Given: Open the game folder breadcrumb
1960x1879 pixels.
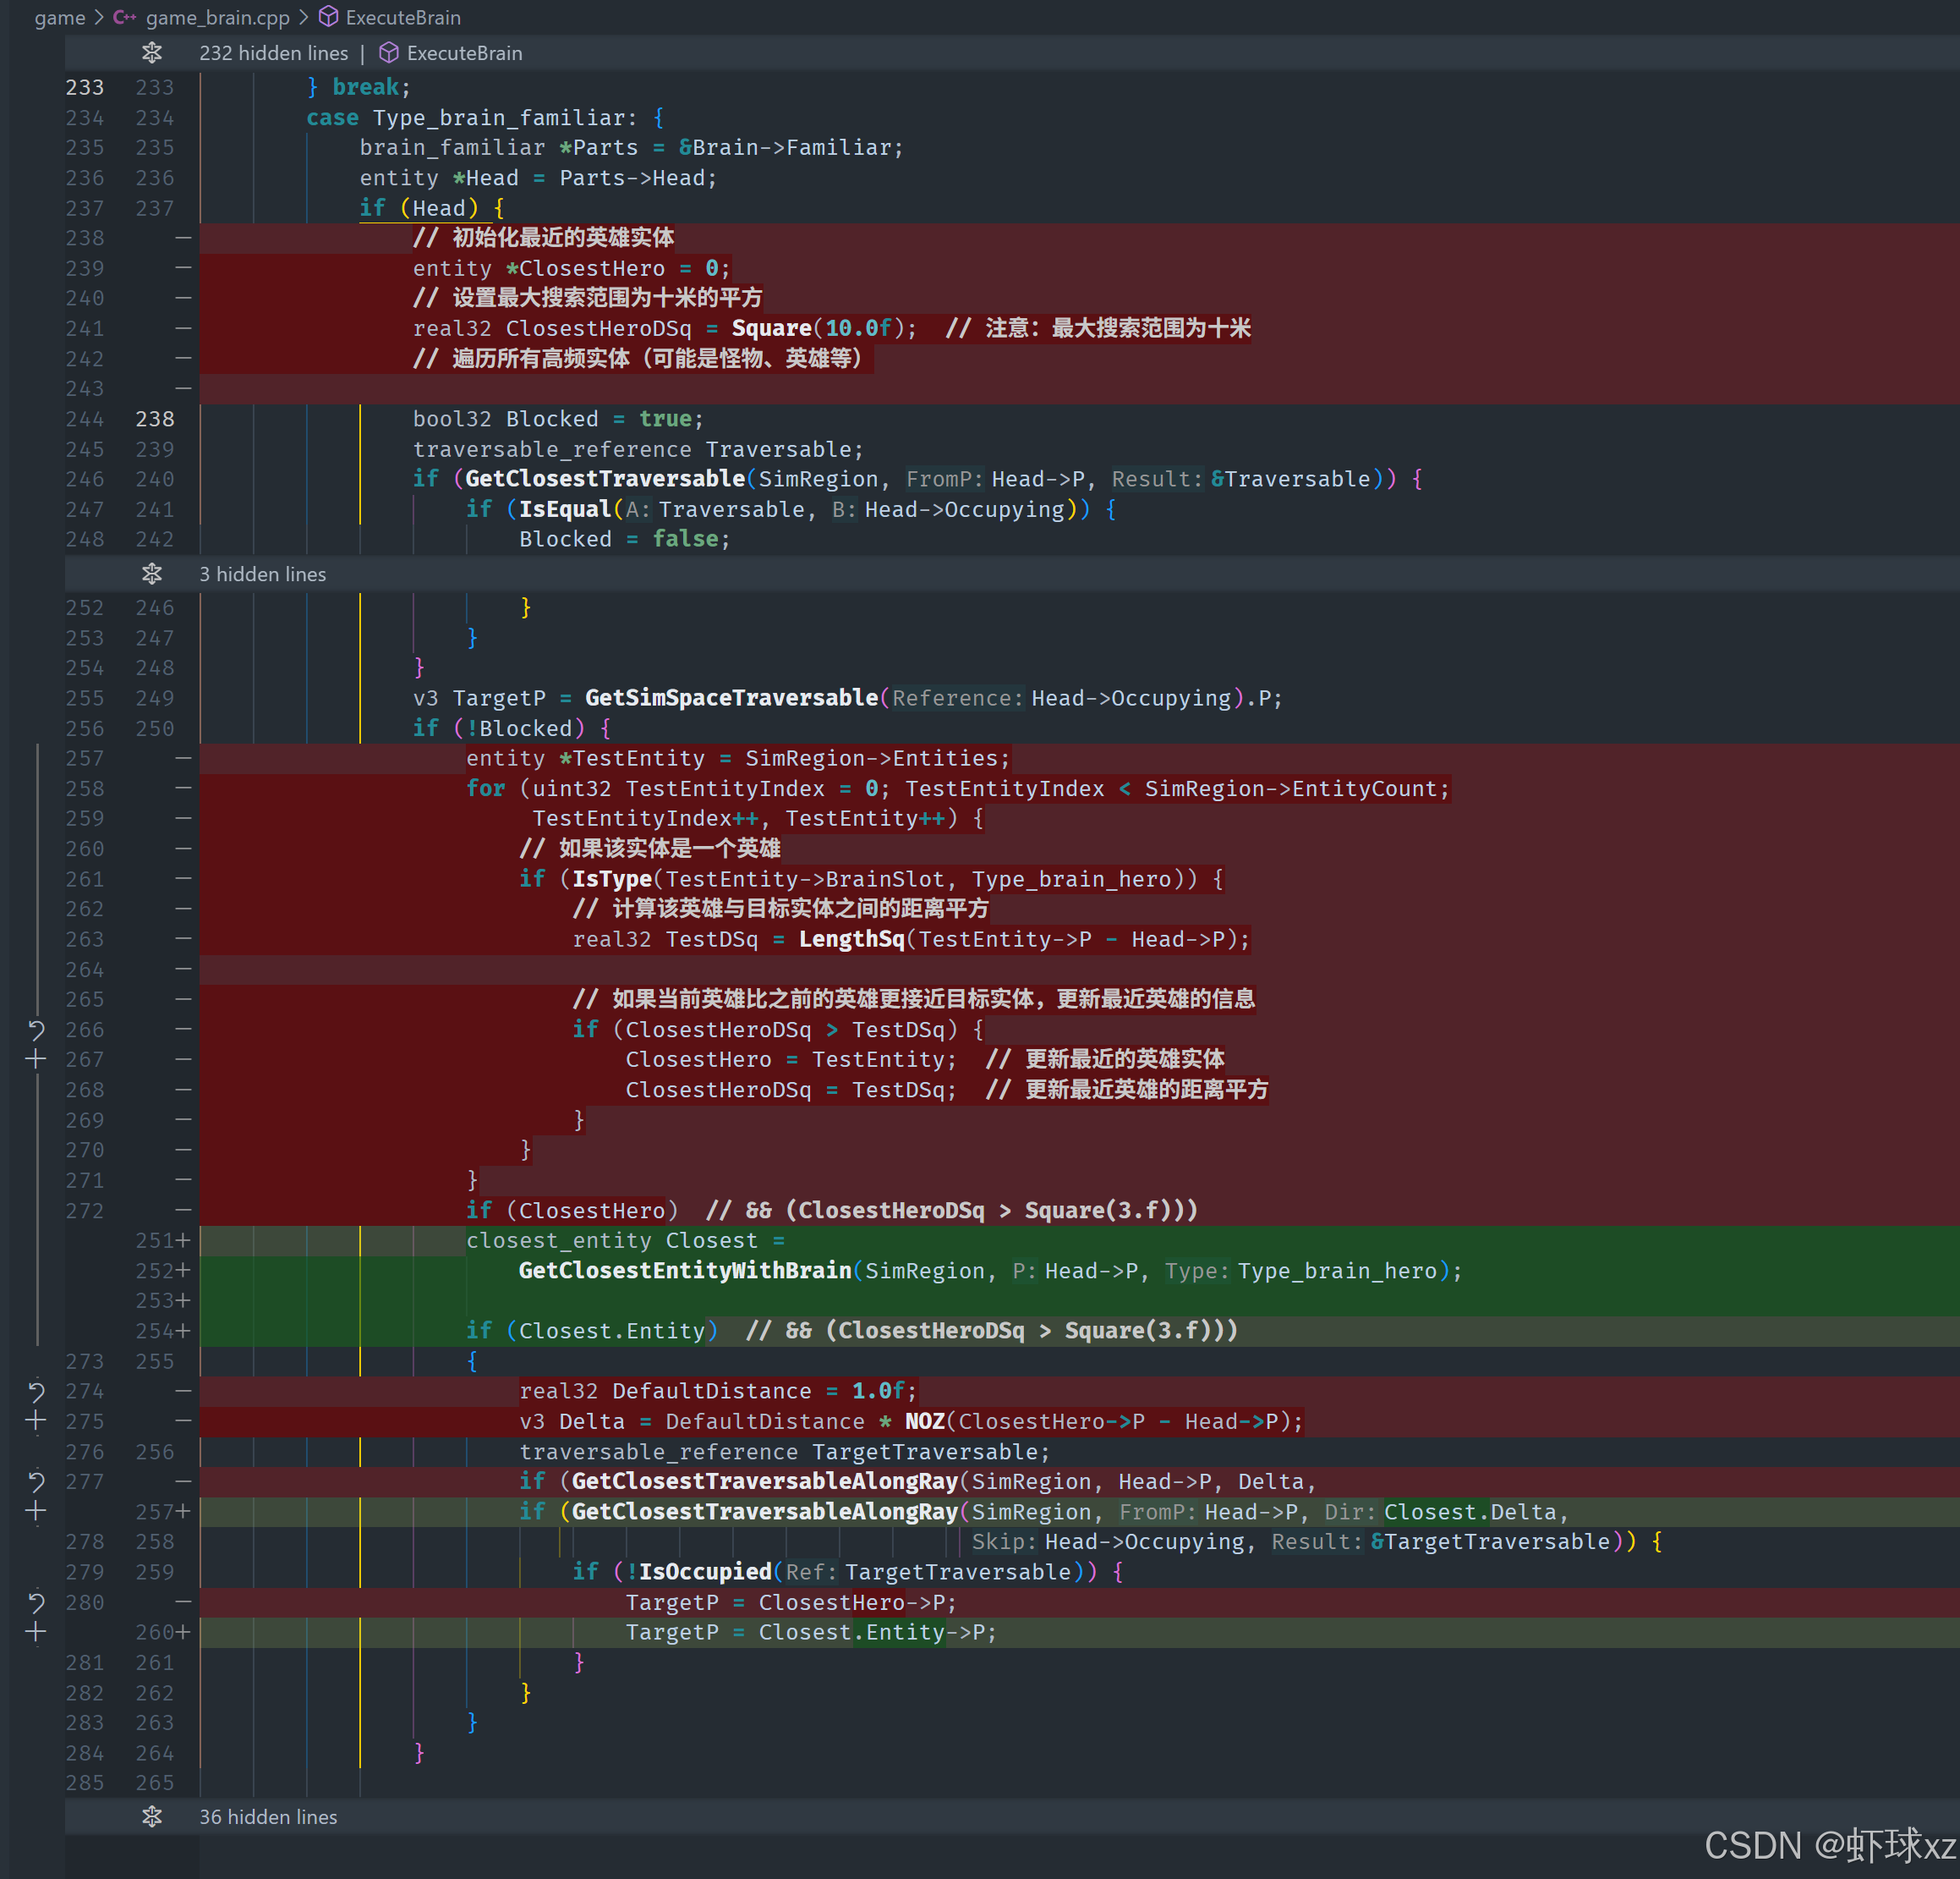Looking at the screenshot, I should point(59,17).
